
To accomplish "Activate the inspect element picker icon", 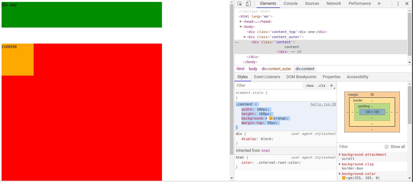I will pos(240,4).
